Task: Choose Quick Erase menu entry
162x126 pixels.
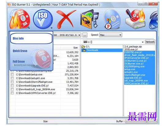Action: (x=20, y=51)
